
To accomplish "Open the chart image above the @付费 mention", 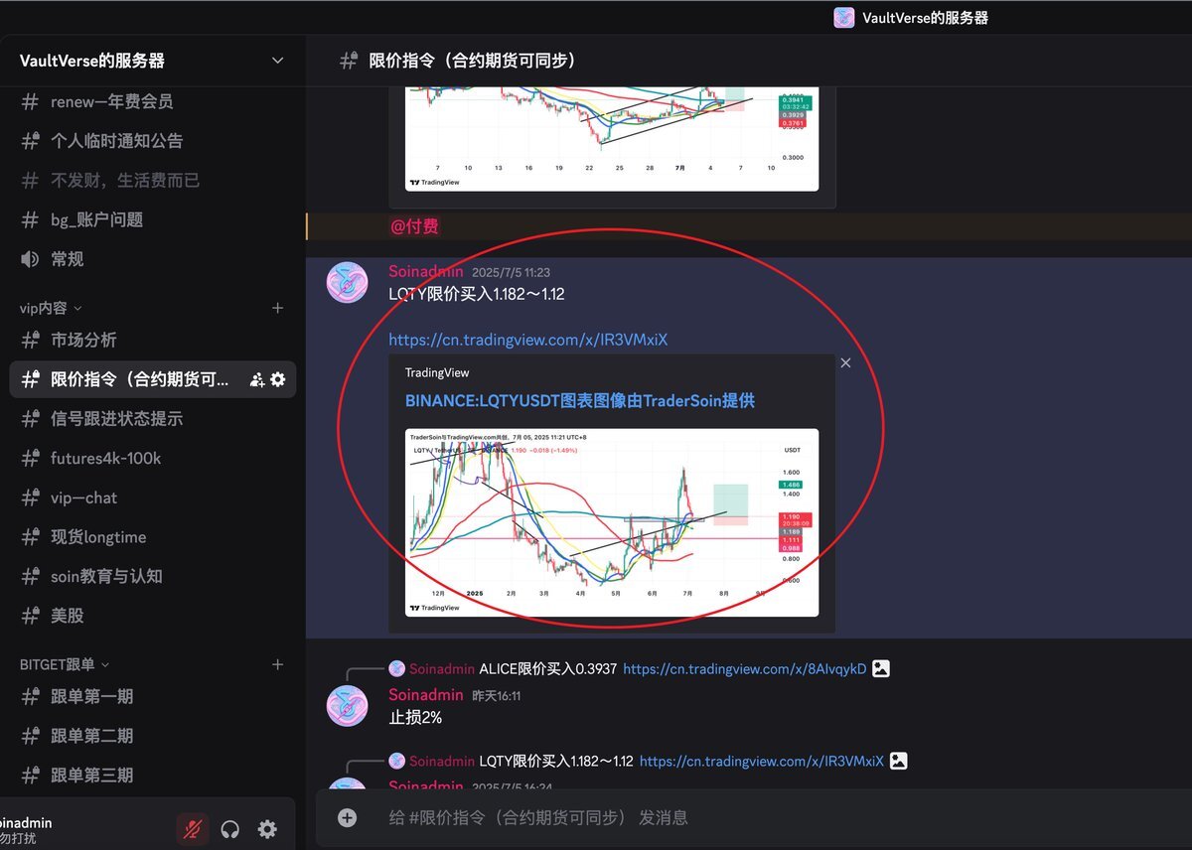I will (x=612, y=138).
